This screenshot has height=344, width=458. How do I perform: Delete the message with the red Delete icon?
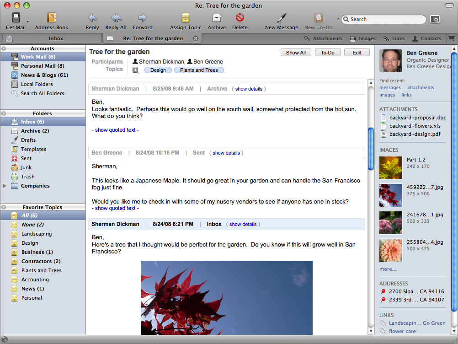coord(240,18)
